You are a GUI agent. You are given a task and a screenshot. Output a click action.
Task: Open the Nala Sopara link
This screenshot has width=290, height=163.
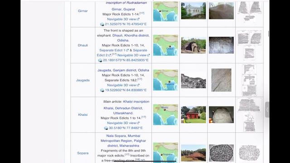[116, 136]
